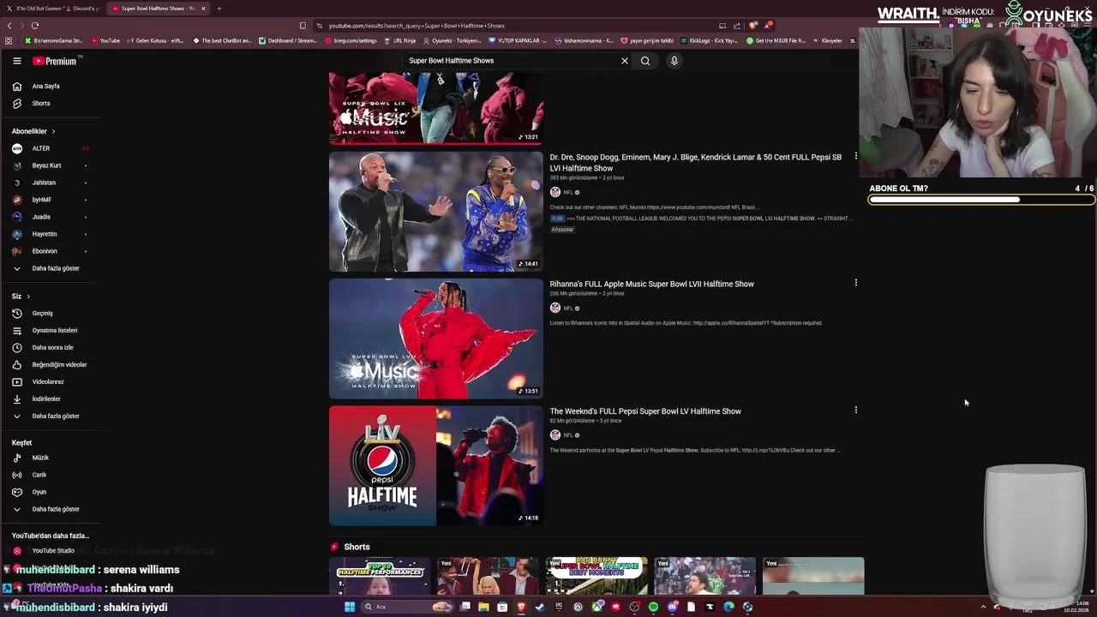The image size is (1097, 617).
Task: Open options menu for The Weeknd video
Action: pos(855,410)
